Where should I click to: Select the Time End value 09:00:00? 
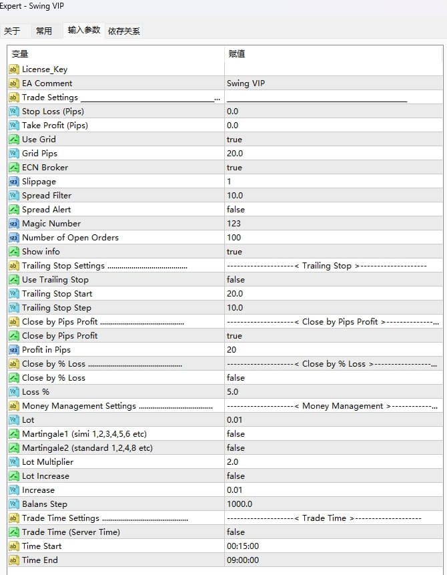(x=243, y=560)
